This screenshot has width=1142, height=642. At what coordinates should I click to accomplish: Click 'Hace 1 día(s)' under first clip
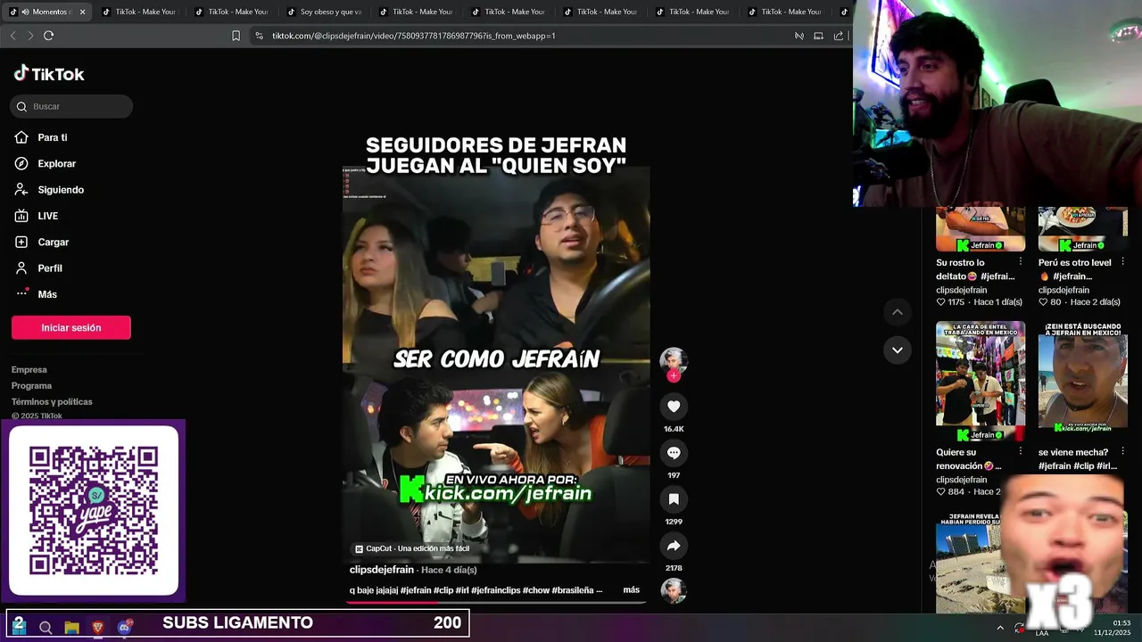(x=997, y=302)
